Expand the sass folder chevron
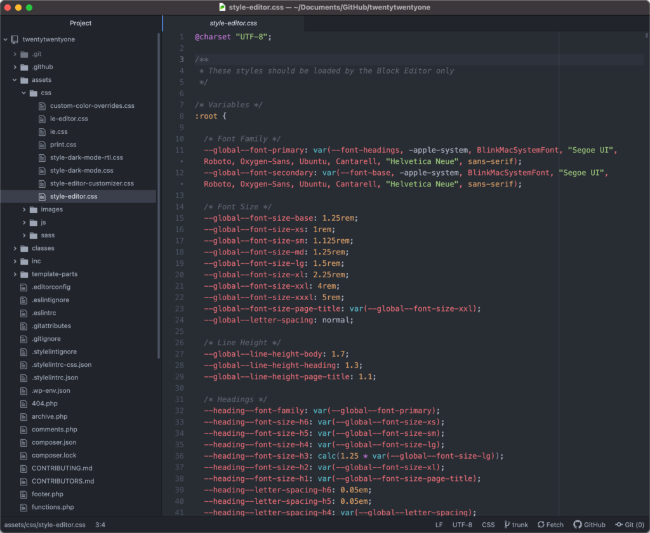The width and height of the screenshot is (650, 533). click(x=24, y=235)
